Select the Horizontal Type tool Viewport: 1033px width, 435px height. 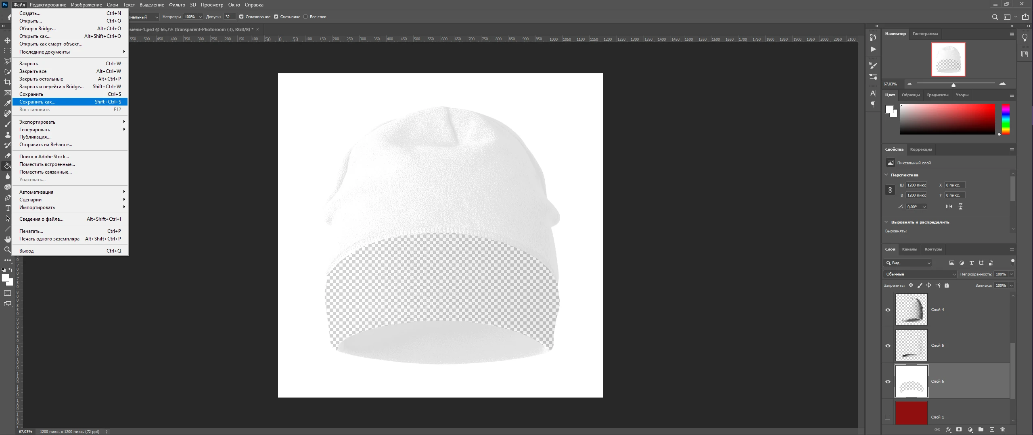point(7,208)
